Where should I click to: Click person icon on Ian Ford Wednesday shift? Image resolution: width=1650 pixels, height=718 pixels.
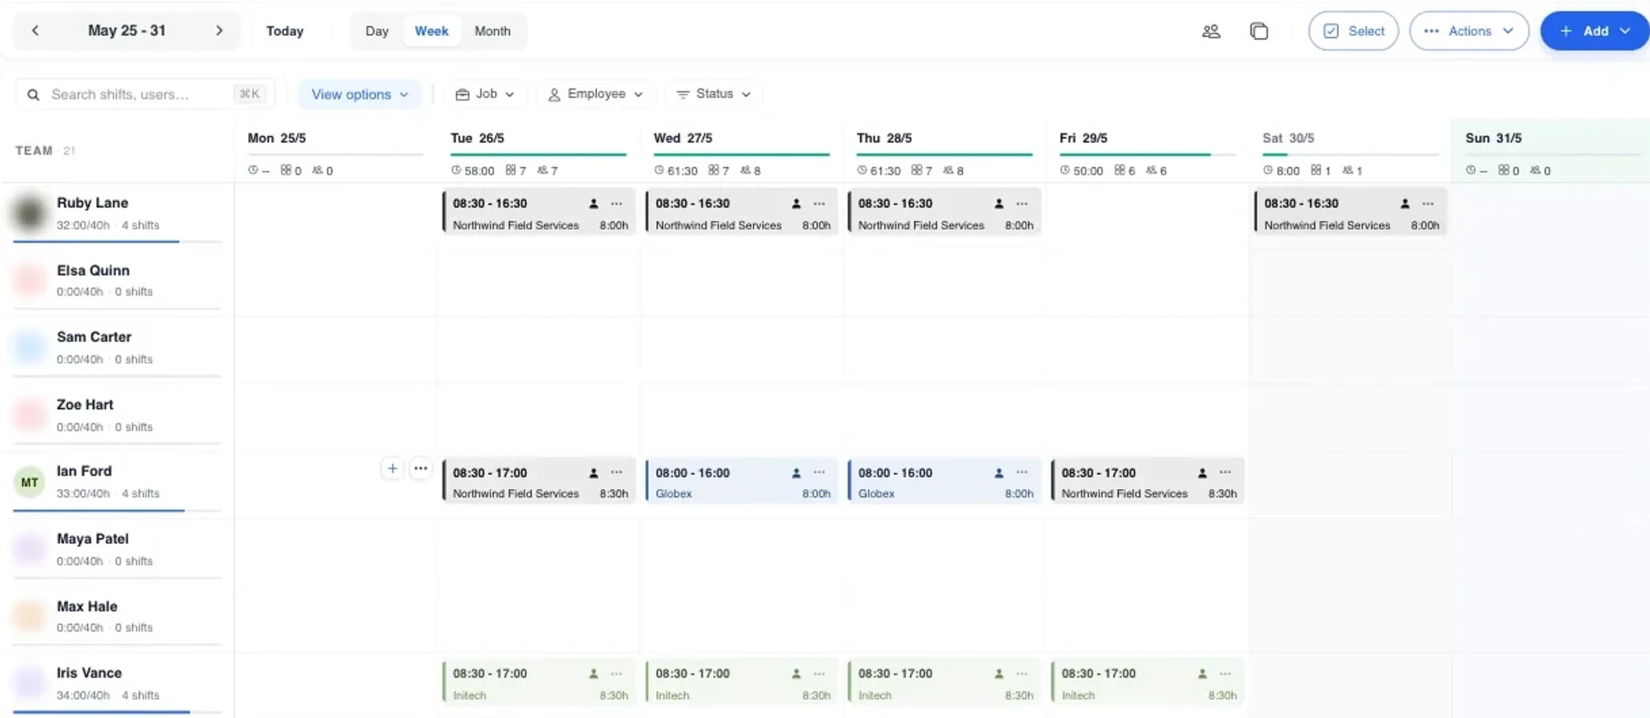tap(797, 473)
